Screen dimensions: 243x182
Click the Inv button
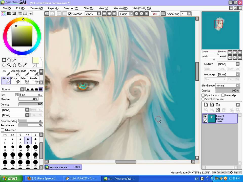point(155,14)
